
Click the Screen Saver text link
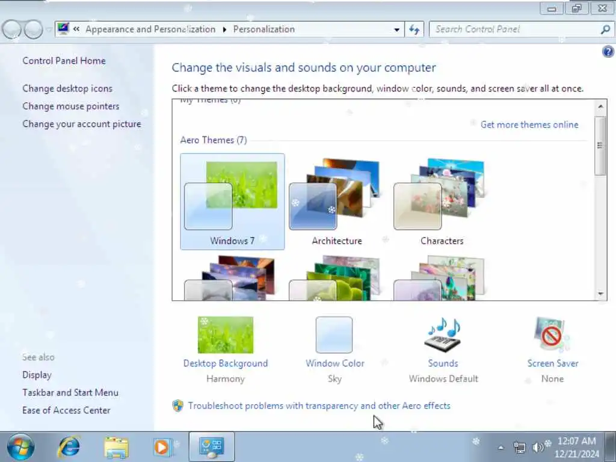click(553, 363)
